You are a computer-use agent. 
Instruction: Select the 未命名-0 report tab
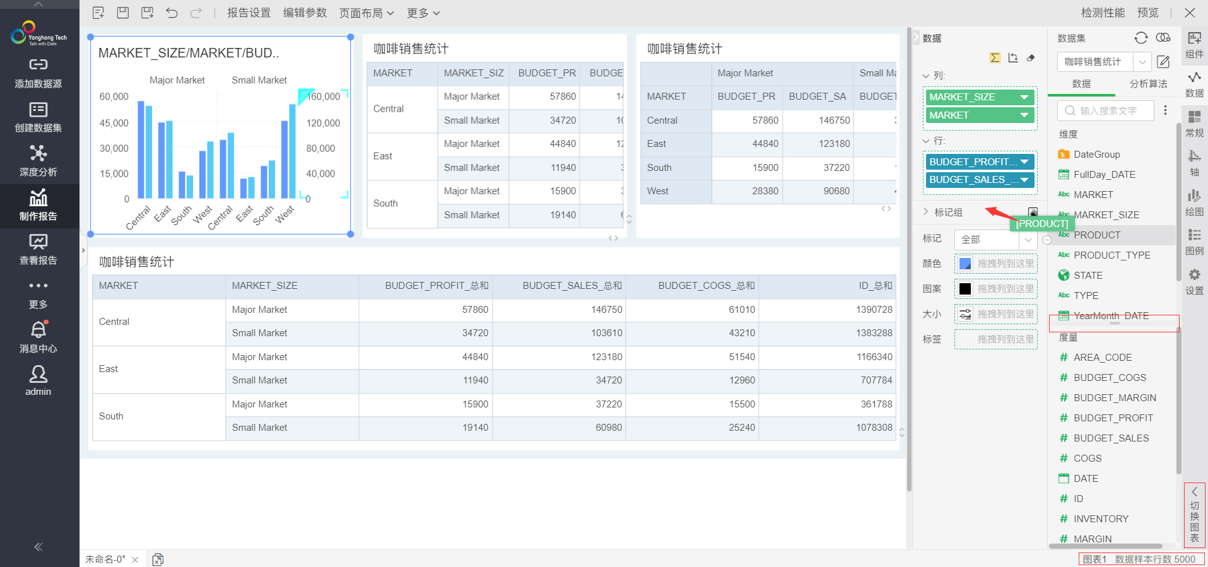click(105, 559)
